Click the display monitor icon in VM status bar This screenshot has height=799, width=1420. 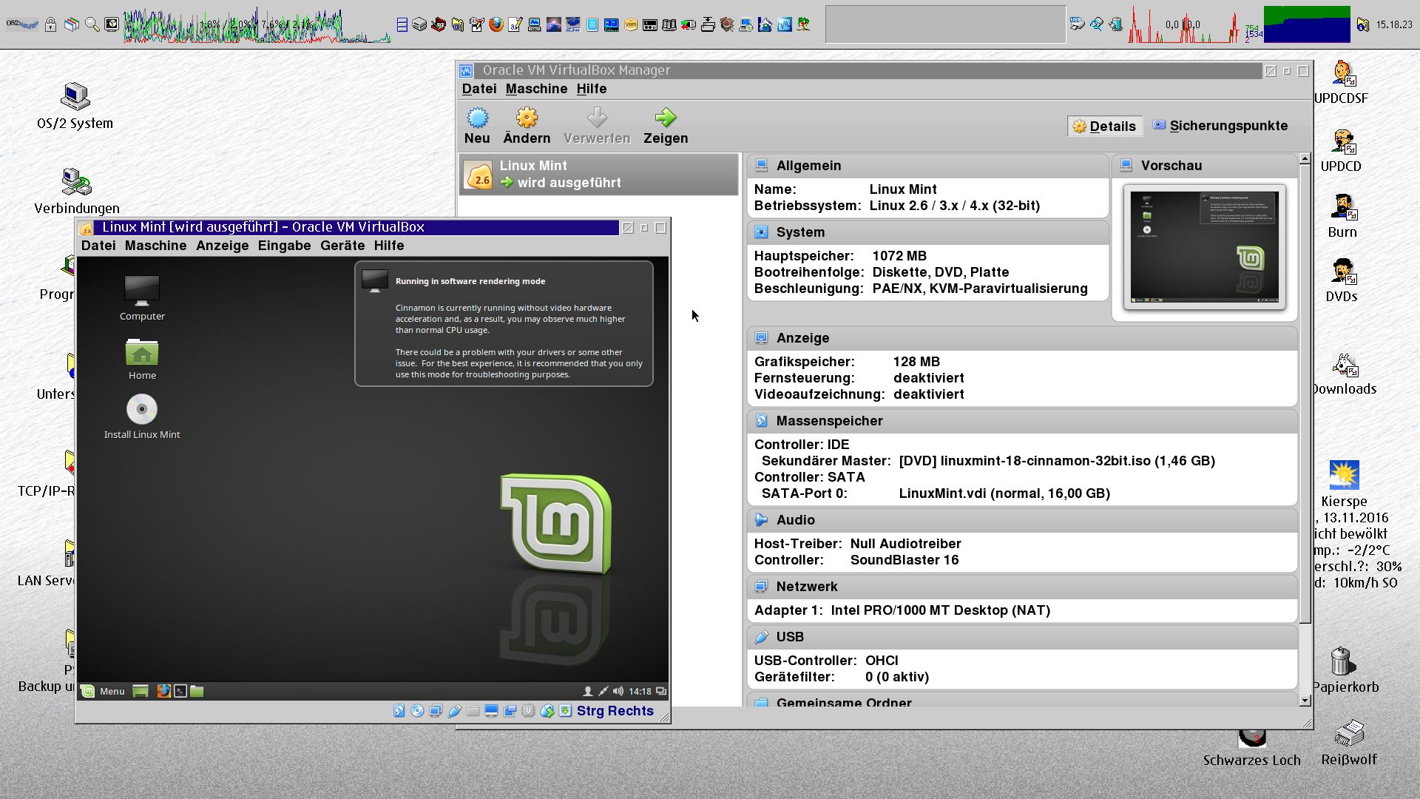click(x=491, y=711)
